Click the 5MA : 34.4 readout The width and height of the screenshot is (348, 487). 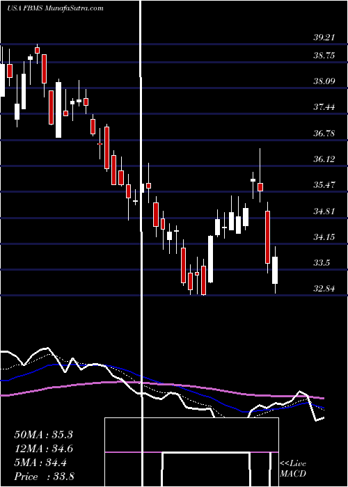(x=40, y=463)
